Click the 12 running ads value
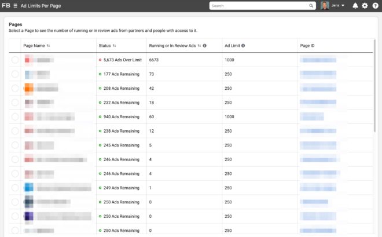This screenshot has height=237, width=382. (x=152, y=131)
